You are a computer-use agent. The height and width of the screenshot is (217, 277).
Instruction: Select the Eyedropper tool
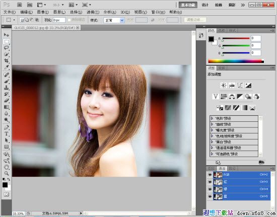(x=7, y=67)
